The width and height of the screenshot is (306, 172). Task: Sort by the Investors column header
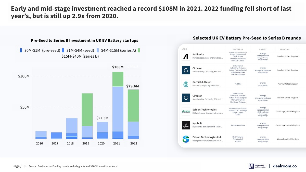click(238, 49)
